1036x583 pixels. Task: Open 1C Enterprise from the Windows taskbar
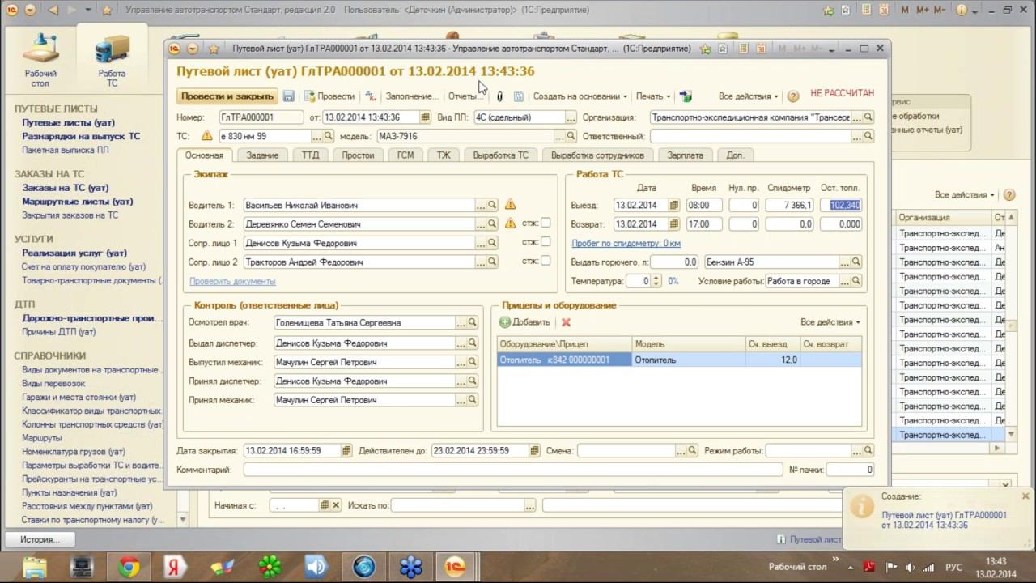click(x=456, y=566)
